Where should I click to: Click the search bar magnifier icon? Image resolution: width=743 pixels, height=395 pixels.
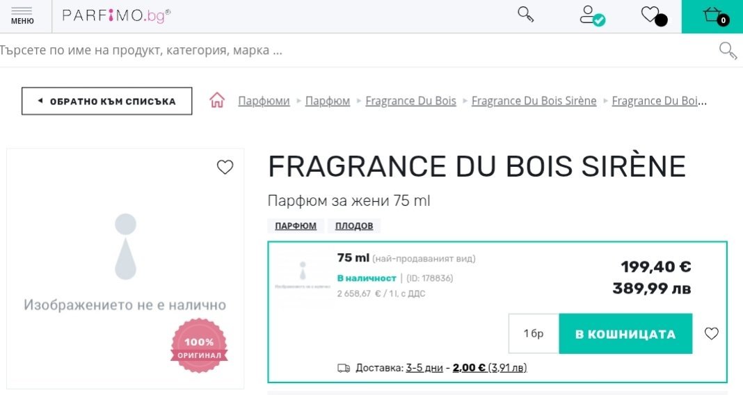[727, 51]
